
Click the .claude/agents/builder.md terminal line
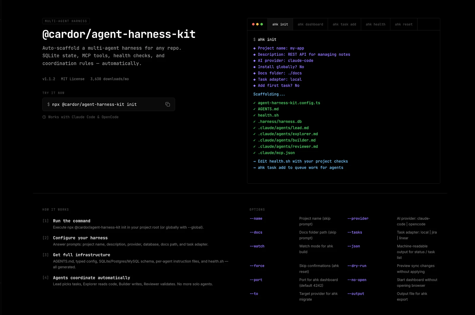click(284, 140)
